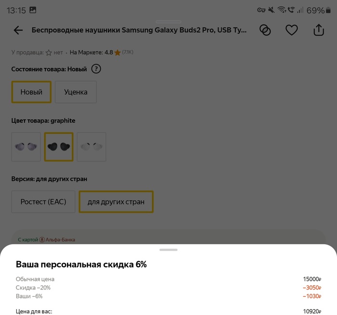Open the product comparison icon
This screenshot has height=315, width=337.
point(265,30)
